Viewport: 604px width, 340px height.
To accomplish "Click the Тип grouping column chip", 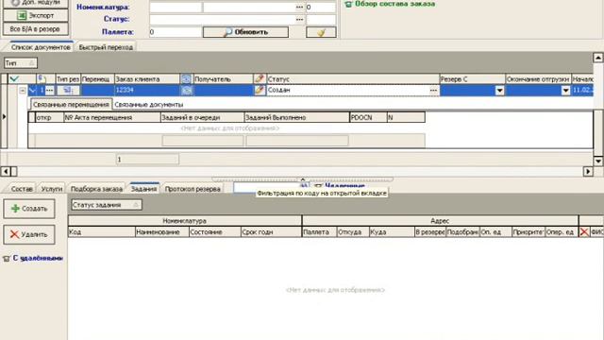I will (21, 63).
